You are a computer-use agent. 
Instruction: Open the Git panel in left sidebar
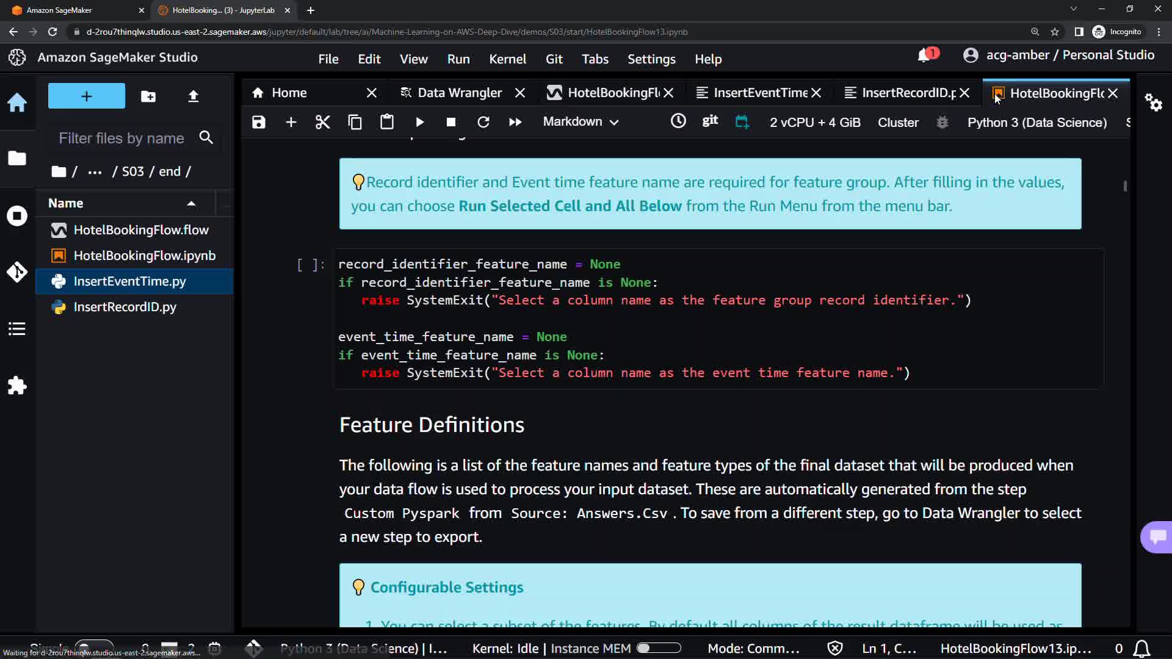point(17,272)
